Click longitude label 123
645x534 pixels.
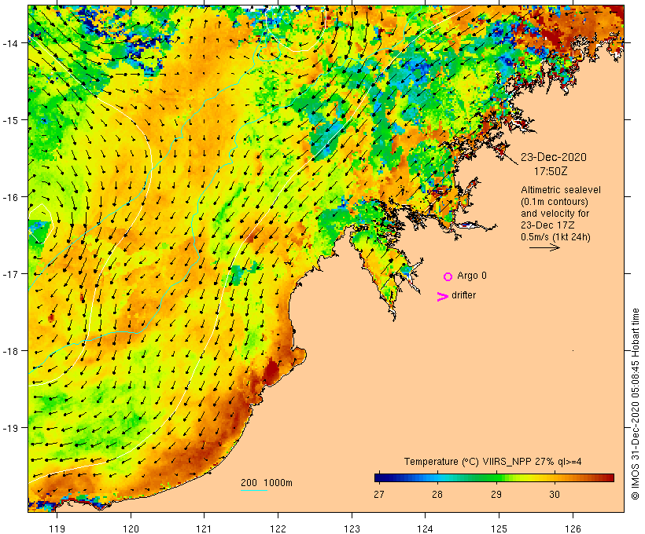(x=352, y=529)
